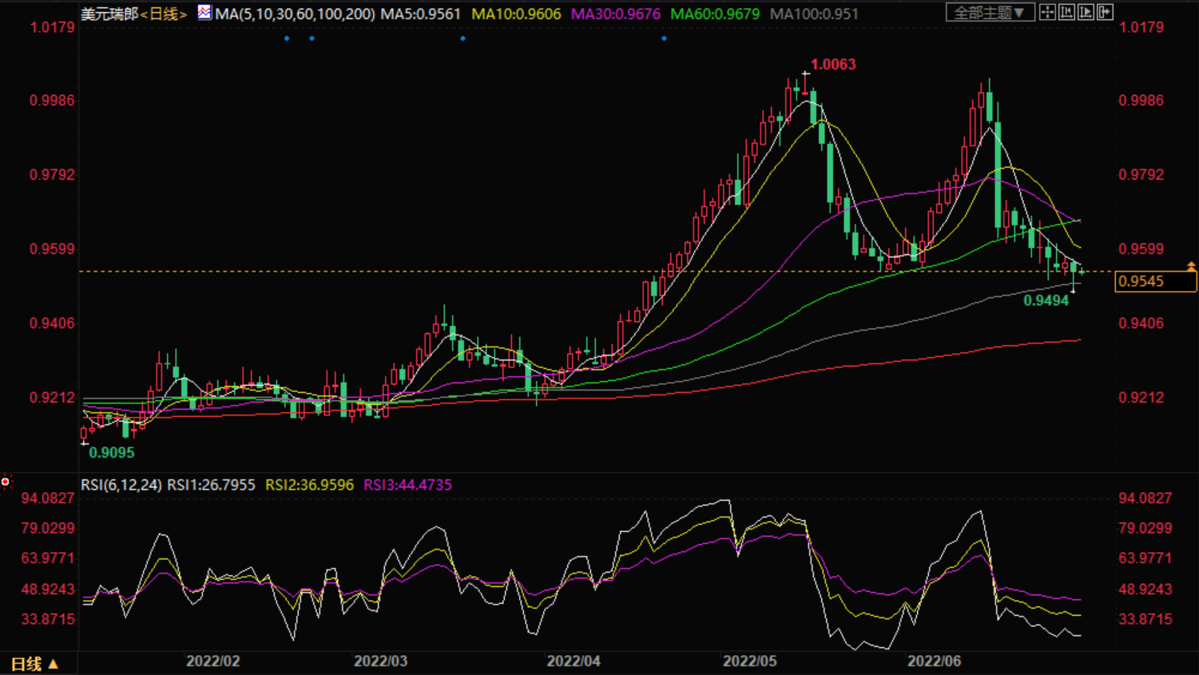
Task: Click the 2022/05 date on time axis
Action: 749,661
